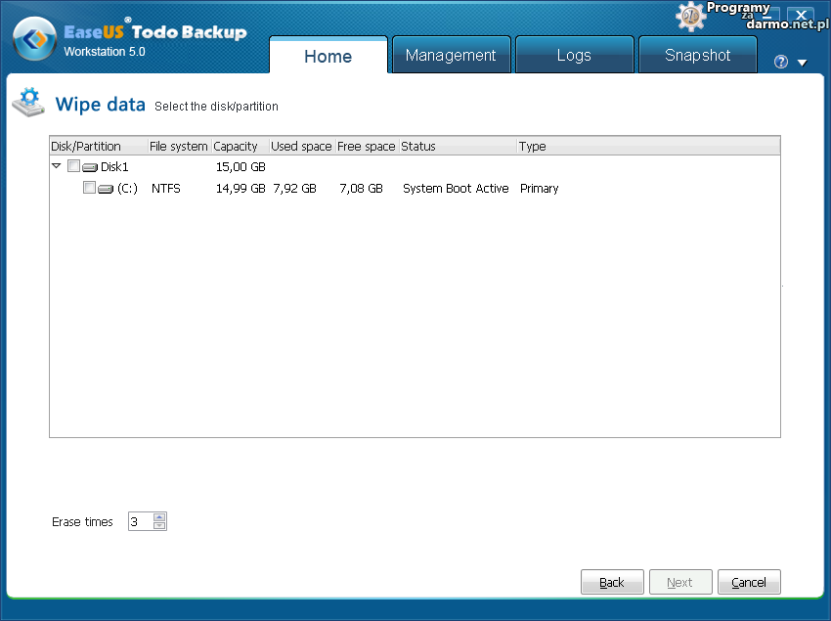
Task: Click into the Erase times field
Action: pos(140,522)
